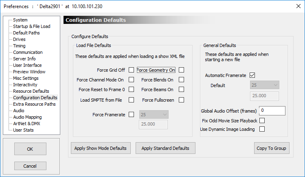Confirm preferences with OK button

30,149
